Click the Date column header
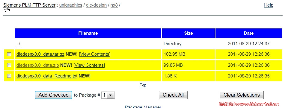The height and width of the screenshot is (108, 285). 249,33
